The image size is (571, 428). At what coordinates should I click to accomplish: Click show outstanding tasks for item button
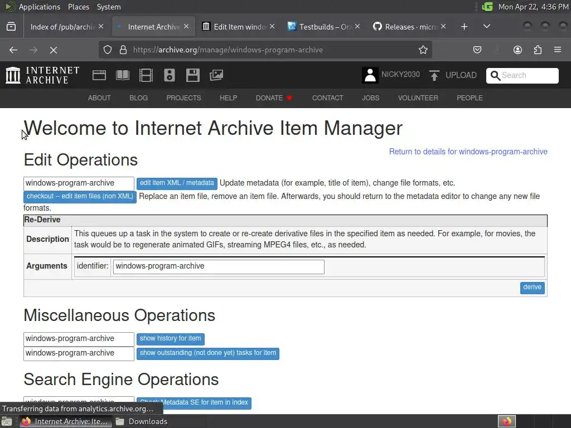[x=208, y=353]
